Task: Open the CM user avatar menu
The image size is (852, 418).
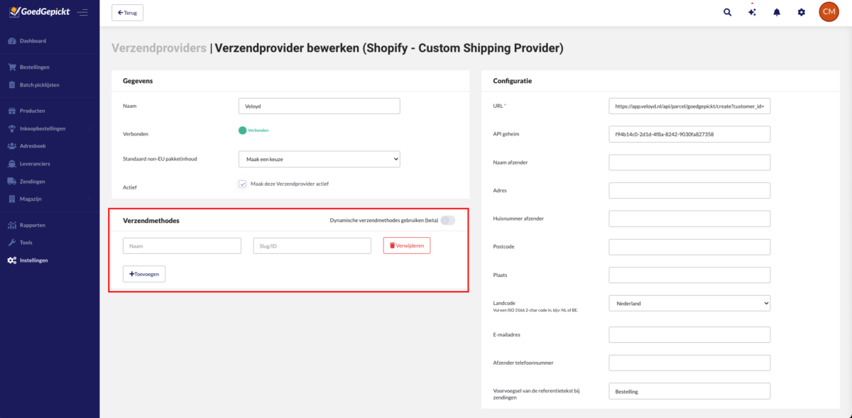Action: pyautogui.click(x=829, y=12)
